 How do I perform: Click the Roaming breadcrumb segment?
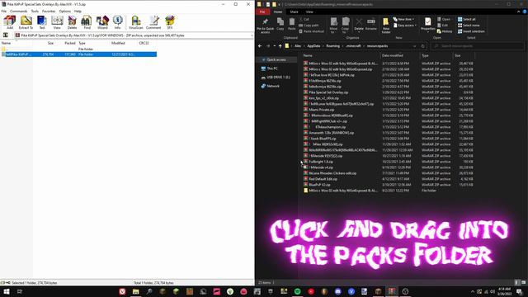[x=332, y=46]
